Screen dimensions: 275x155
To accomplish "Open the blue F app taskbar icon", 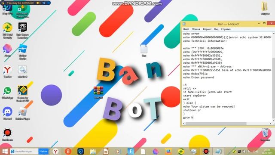I will 131,151.
